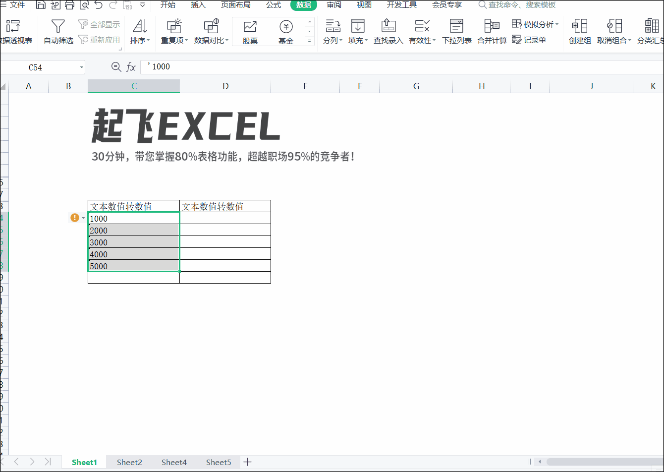Select the cell containing 5000

click(x=134, y=266)
